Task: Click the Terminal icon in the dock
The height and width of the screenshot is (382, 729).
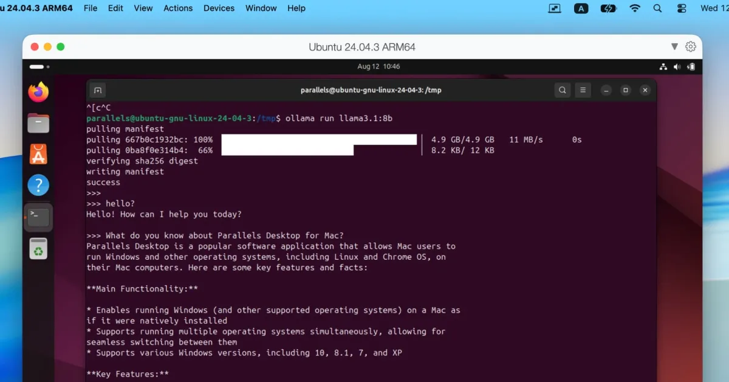Action: point(38,217)
